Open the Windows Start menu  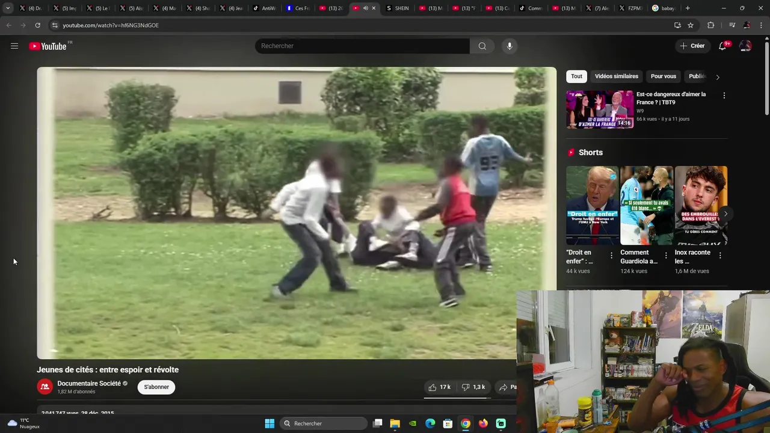(x=269, y=423)
